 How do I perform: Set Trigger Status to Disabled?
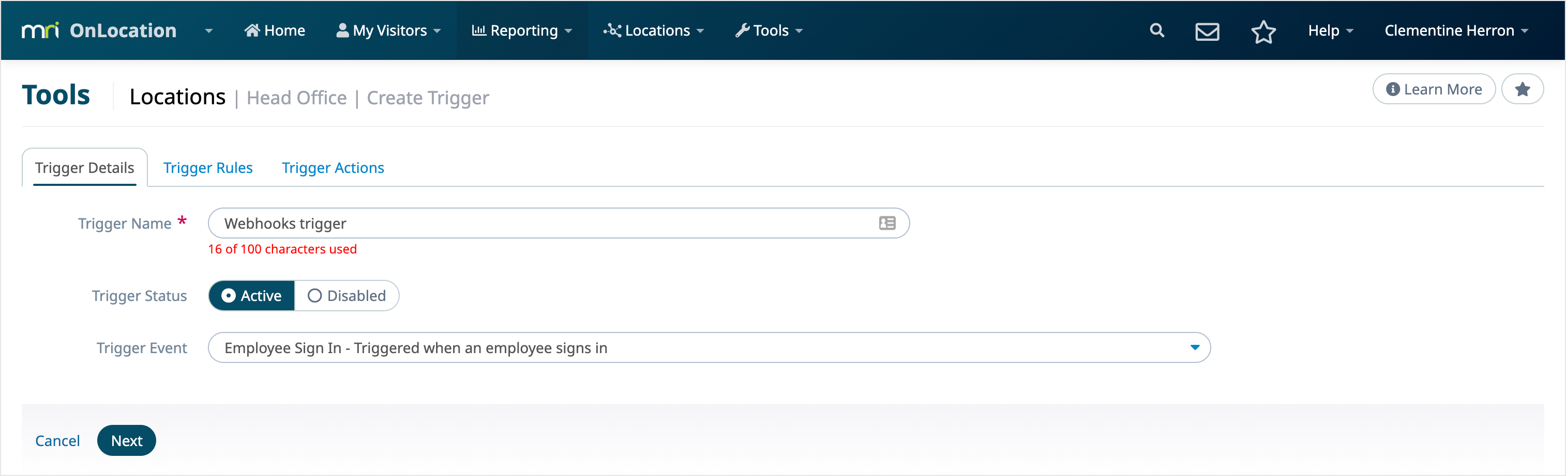point(347,296)
